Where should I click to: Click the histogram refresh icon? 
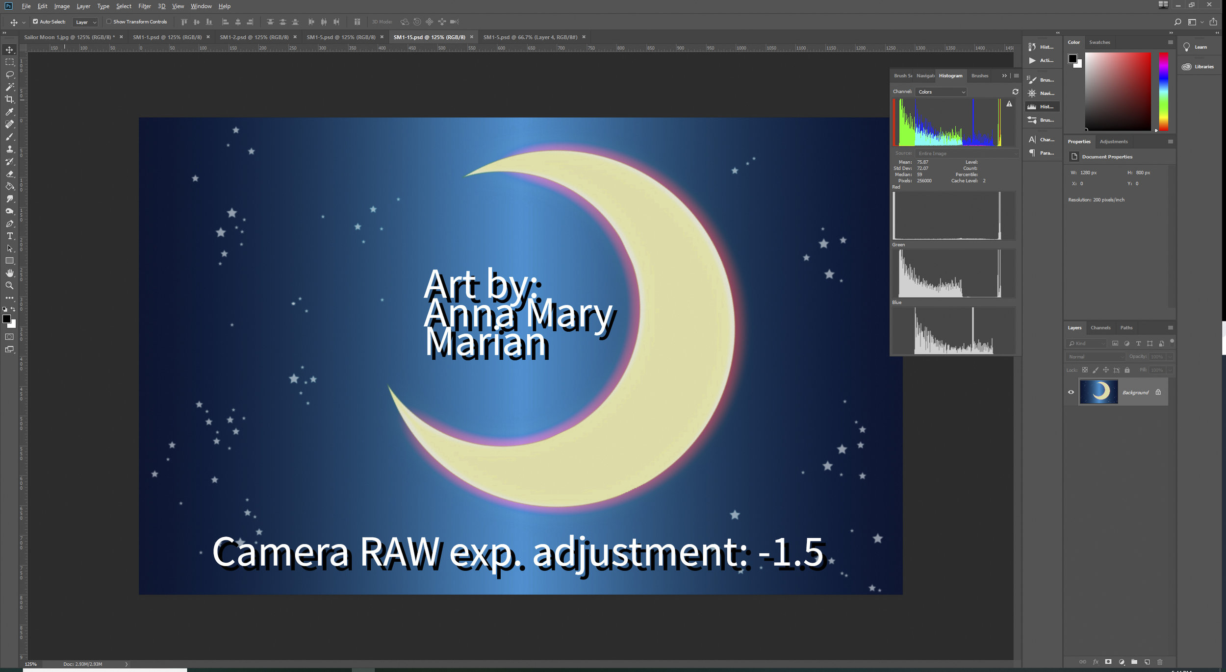tap(1015, 92)
